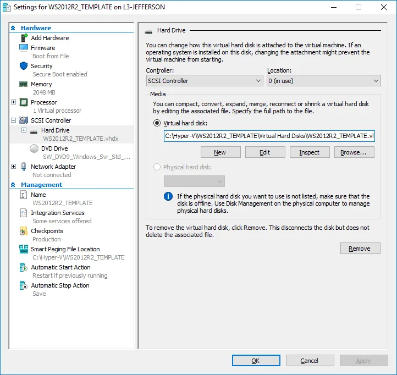Click the Hard Drive header icon in right pane
The image size is (397, 375).
click(x=148, y=32)
